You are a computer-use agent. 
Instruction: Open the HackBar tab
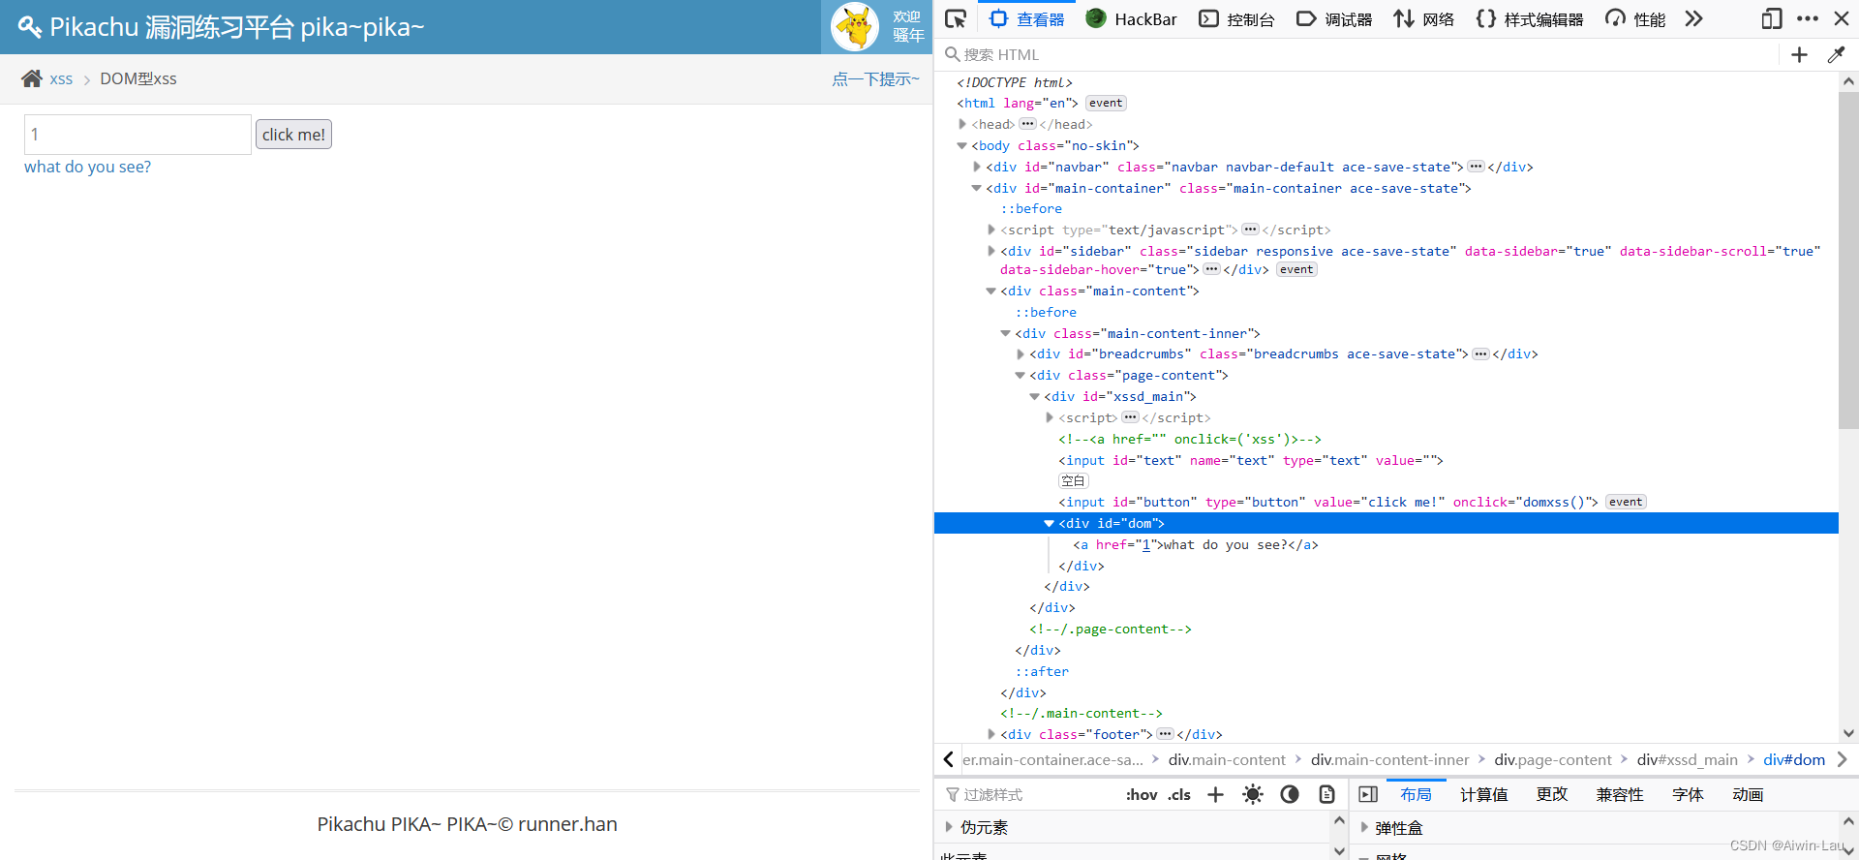(x=1131, y=18)
